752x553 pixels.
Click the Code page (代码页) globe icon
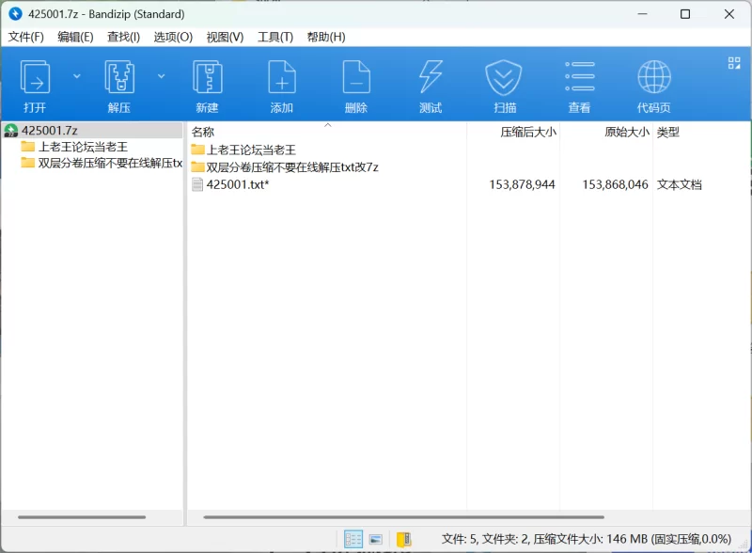click(653, 77)
